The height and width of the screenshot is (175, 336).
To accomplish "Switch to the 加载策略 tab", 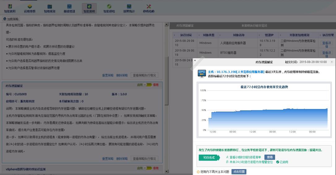I will point(11,19).
